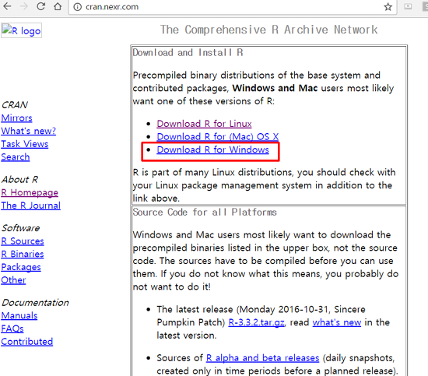Open the What's new? link
428x376 pixels.
(x=28, y=131)
